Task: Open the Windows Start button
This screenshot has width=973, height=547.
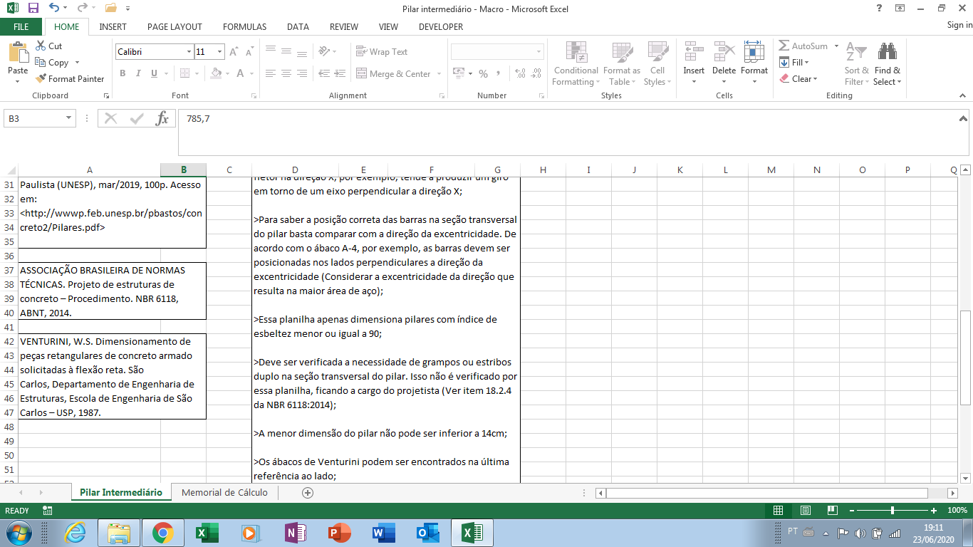Action: (x=18, y=532)
